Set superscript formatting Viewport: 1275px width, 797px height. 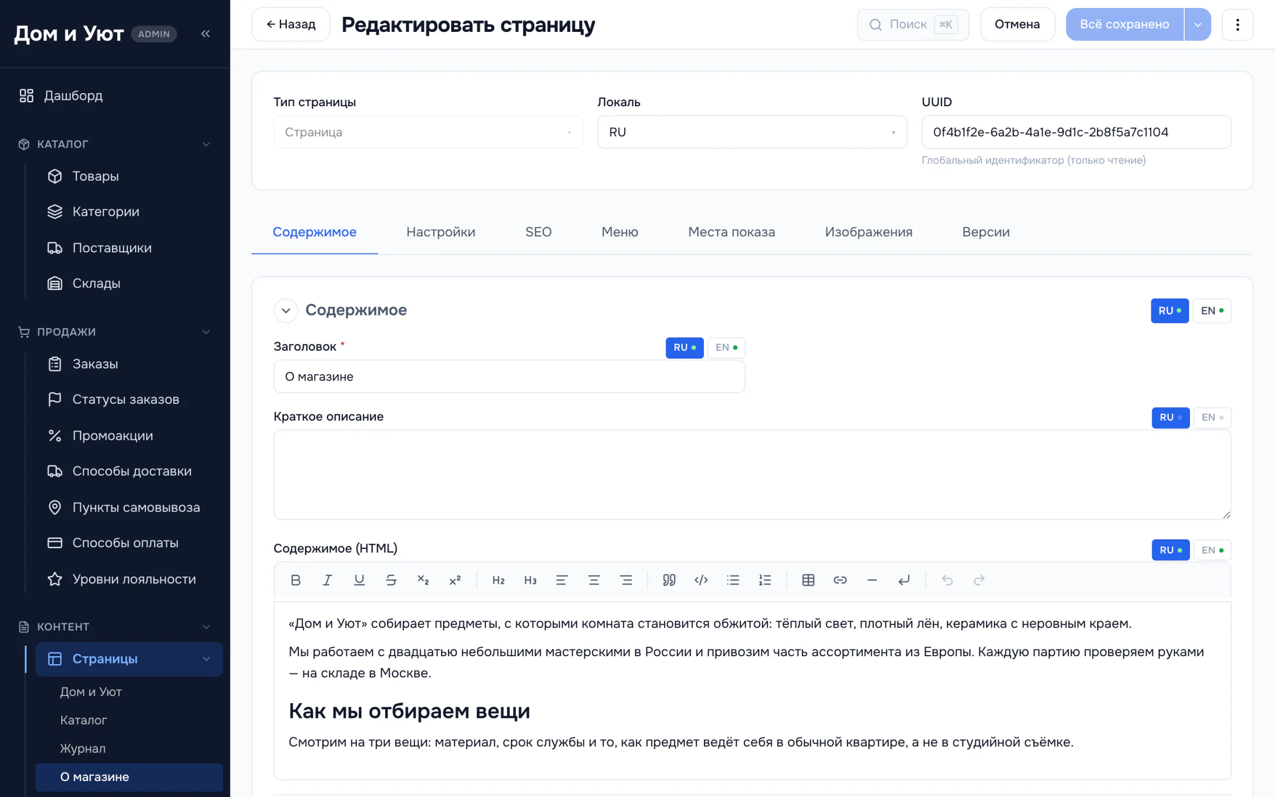(x=455, y=580)
